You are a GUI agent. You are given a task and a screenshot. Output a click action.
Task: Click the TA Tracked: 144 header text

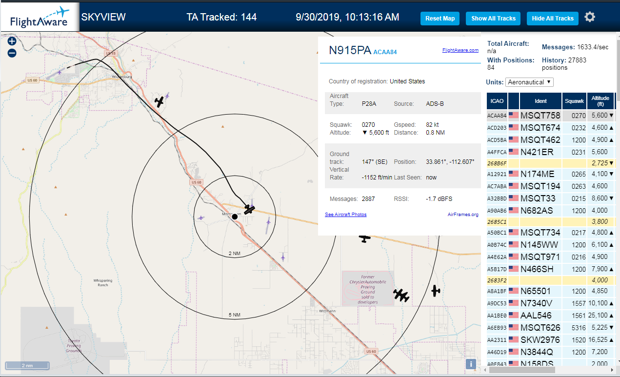[221, 18]
